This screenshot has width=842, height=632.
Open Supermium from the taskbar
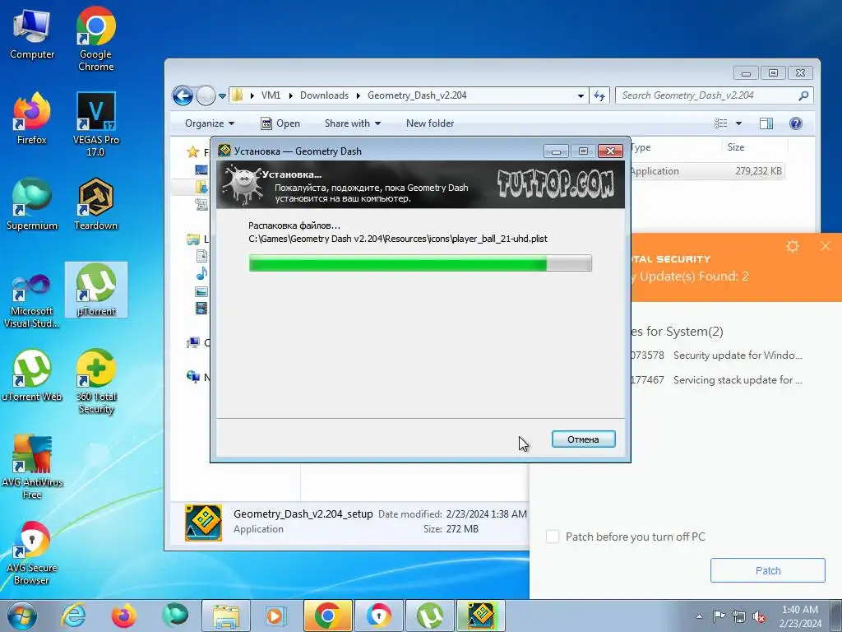coord(175,616)
